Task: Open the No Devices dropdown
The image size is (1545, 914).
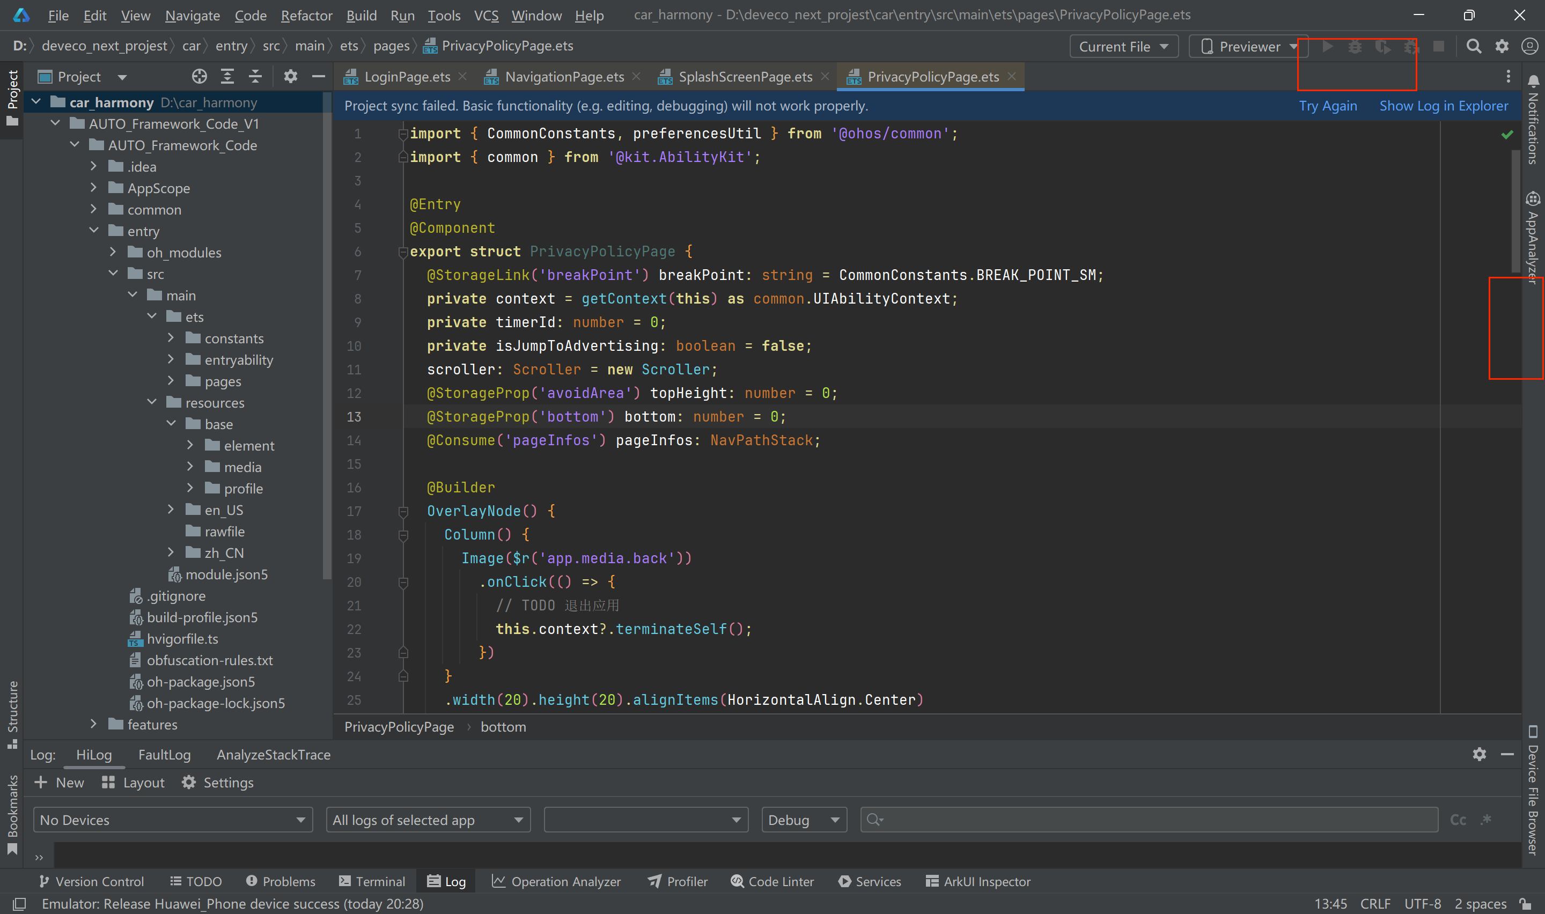Action: point(172,820)
